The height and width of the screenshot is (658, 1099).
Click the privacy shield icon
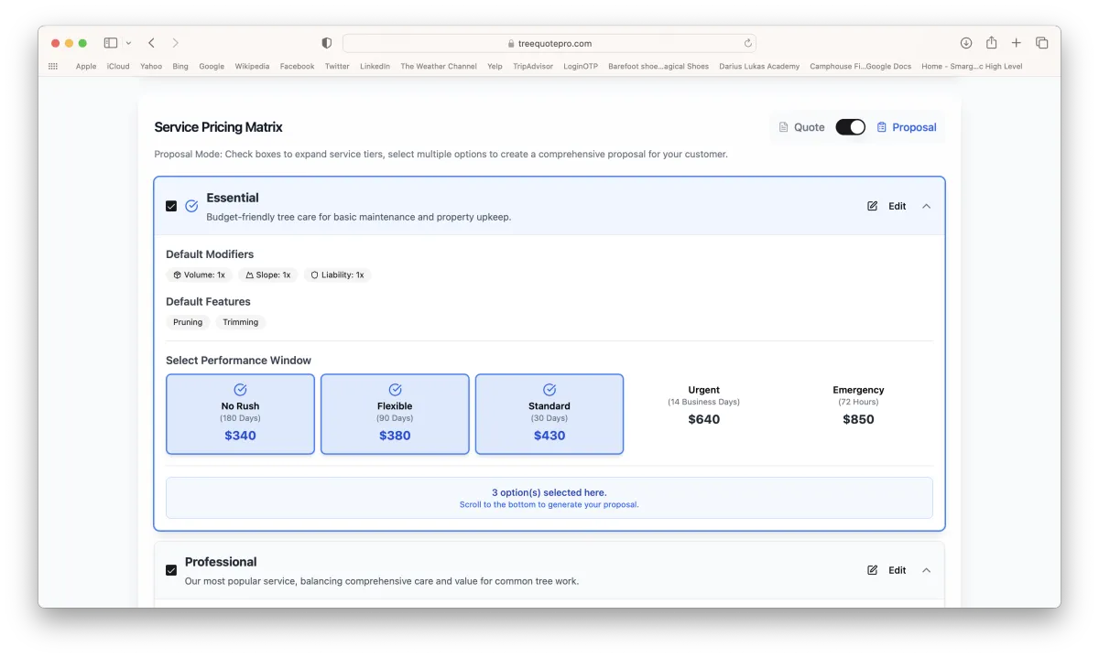(326, 43)
